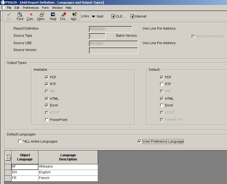Uncheck Available RTF output type
The height and width of the screenshot is (184, 227).
[x=47, y=84]
